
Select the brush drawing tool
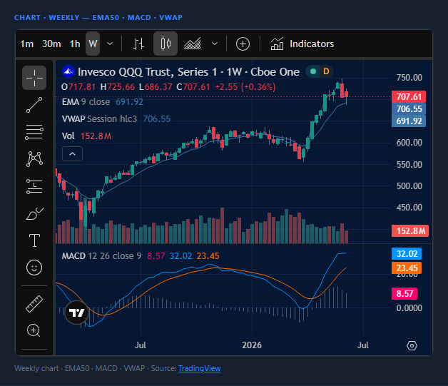34,213
